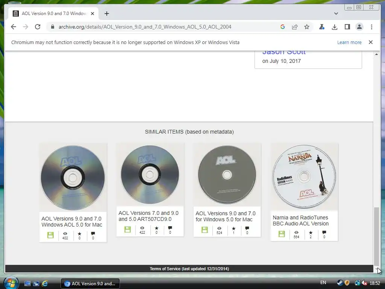Open the Windows Start orb
This screenshot has width=385, height=289.
coord(11,283)
